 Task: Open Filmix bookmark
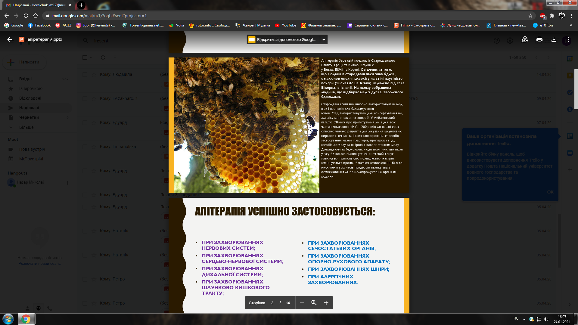coord(414,25)
